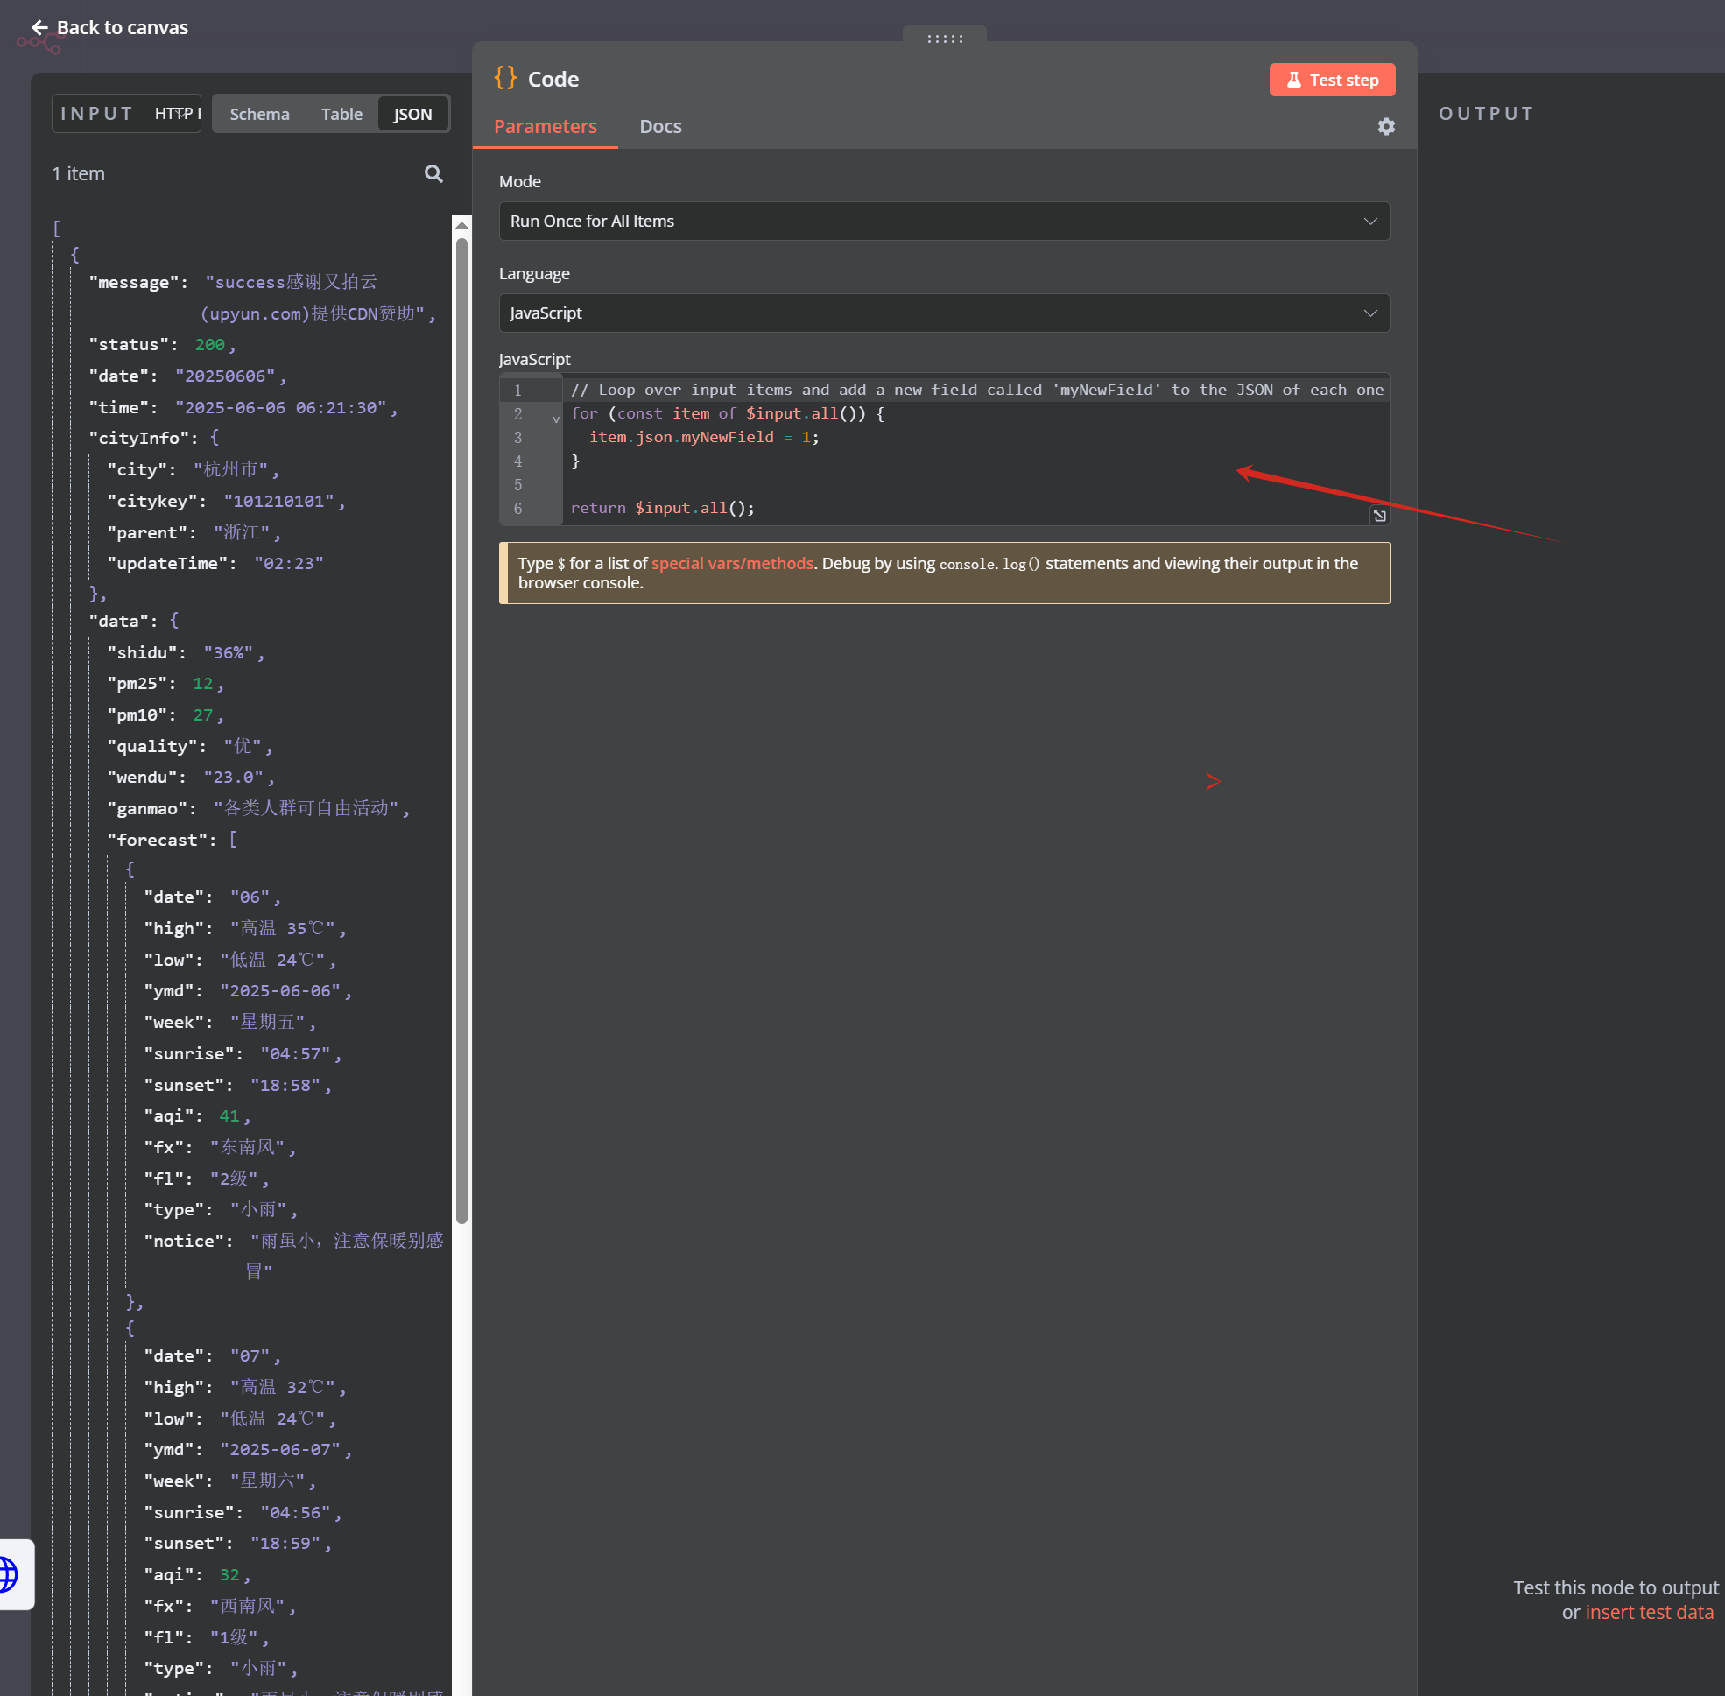Click the comment on code line 1
1725x1696 pixels.
(976, 390)
